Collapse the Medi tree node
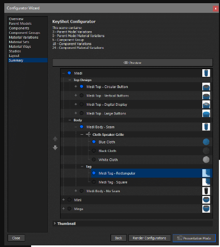 [x=63, y=73]
